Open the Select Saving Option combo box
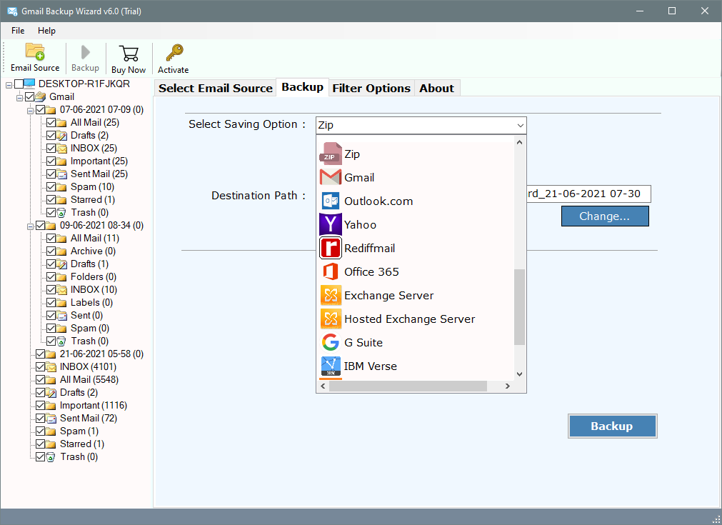 pos(421,125)
